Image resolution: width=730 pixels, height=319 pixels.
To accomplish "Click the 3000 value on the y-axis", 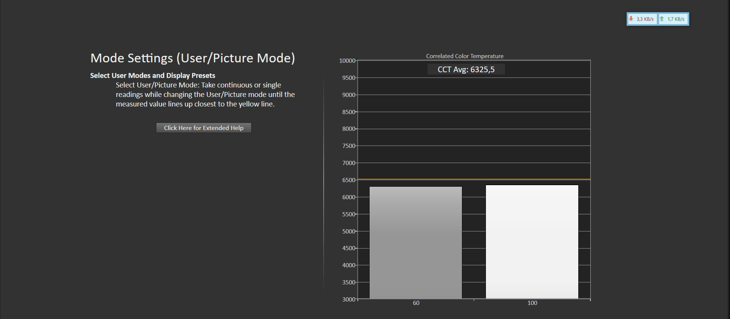I will coord(349,300).
